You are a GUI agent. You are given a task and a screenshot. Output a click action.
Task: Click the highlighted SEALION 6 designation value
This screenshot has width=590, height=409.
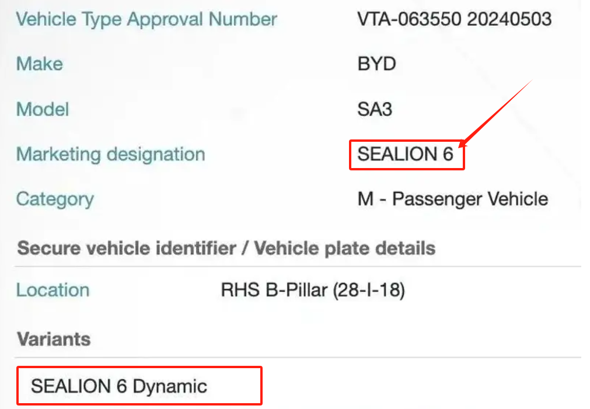pos(406,154)
